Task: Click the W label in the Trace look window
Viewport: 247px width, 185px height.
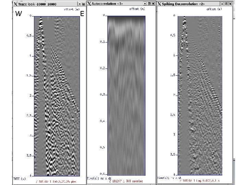Action: pos(19,14)
